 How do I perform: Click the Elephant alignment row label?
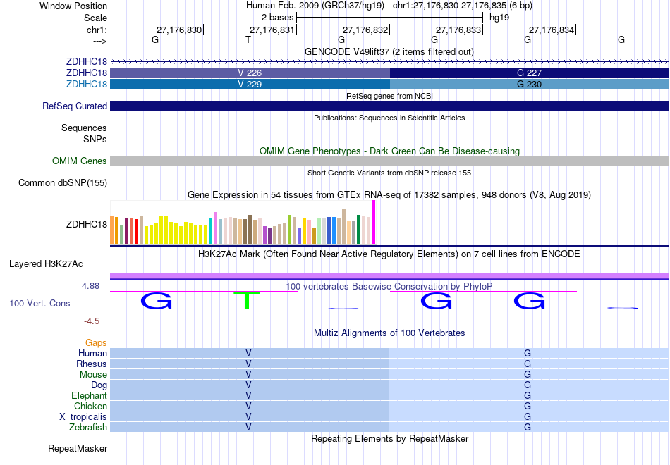point(89,396)
